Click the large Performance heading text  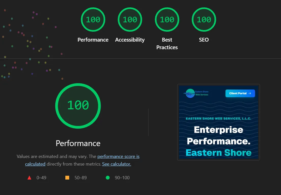pyautogui.click(x=78, y=143)
